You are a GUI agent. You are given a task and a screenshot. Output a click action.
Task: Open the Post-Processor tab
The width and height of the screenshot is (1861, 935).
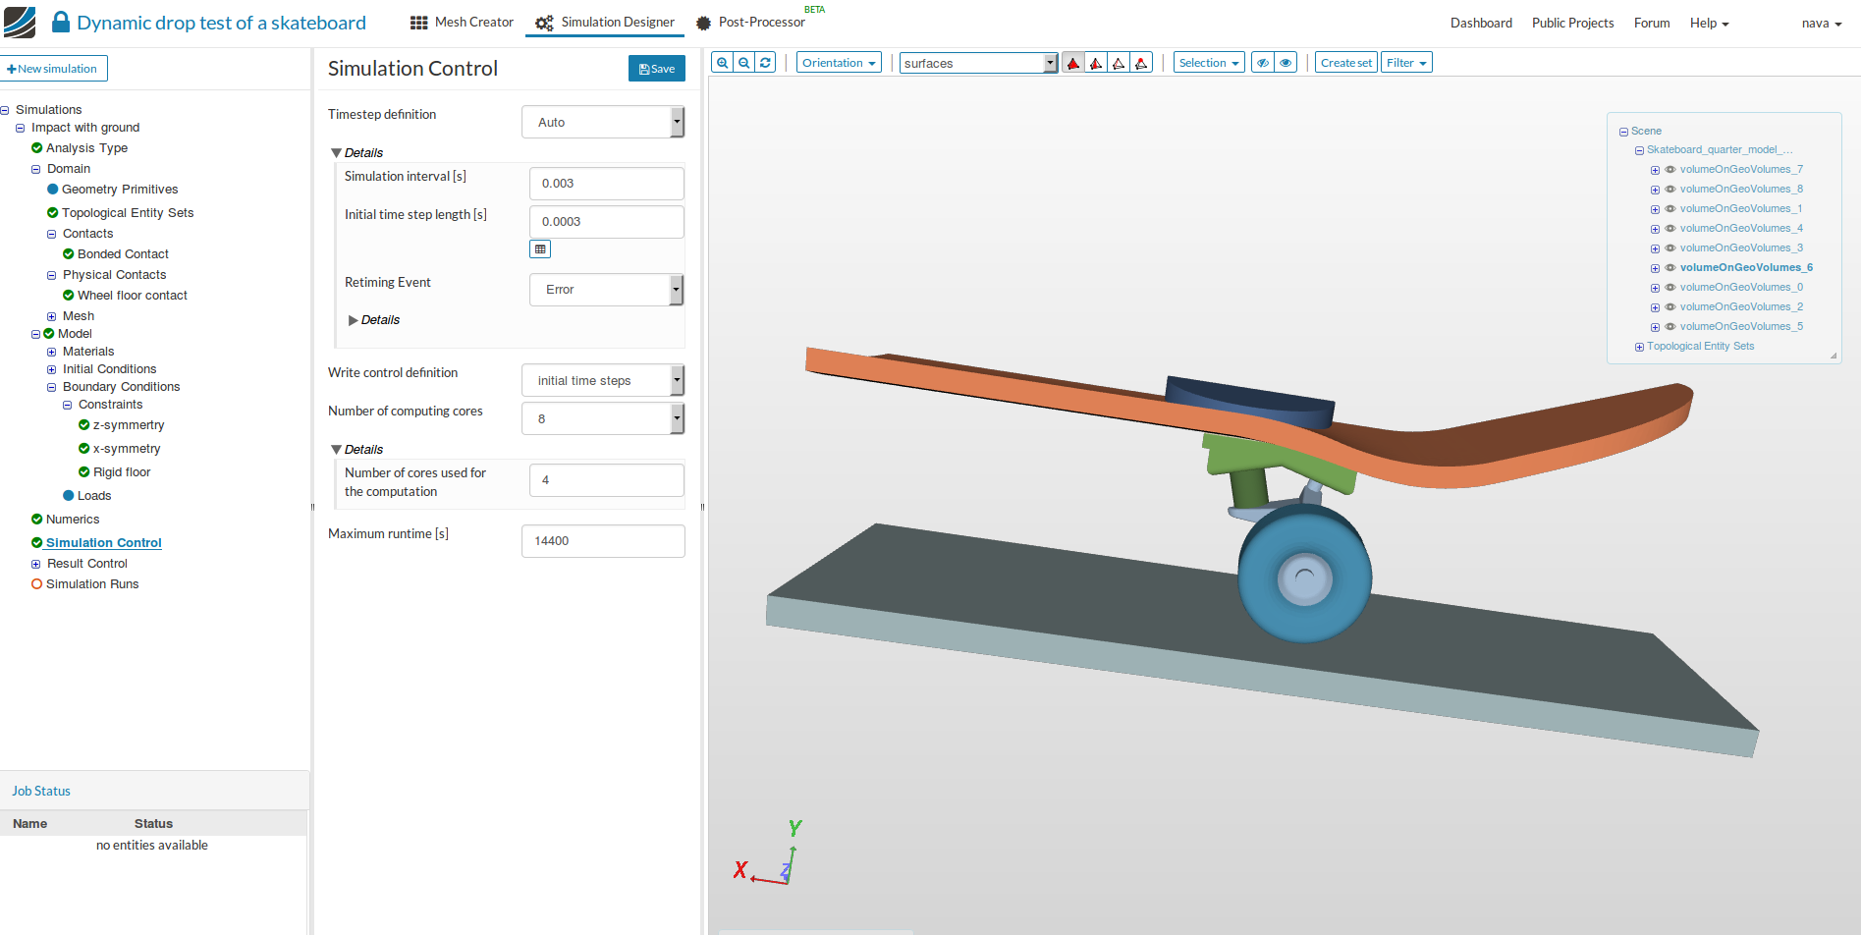point(750,23)
